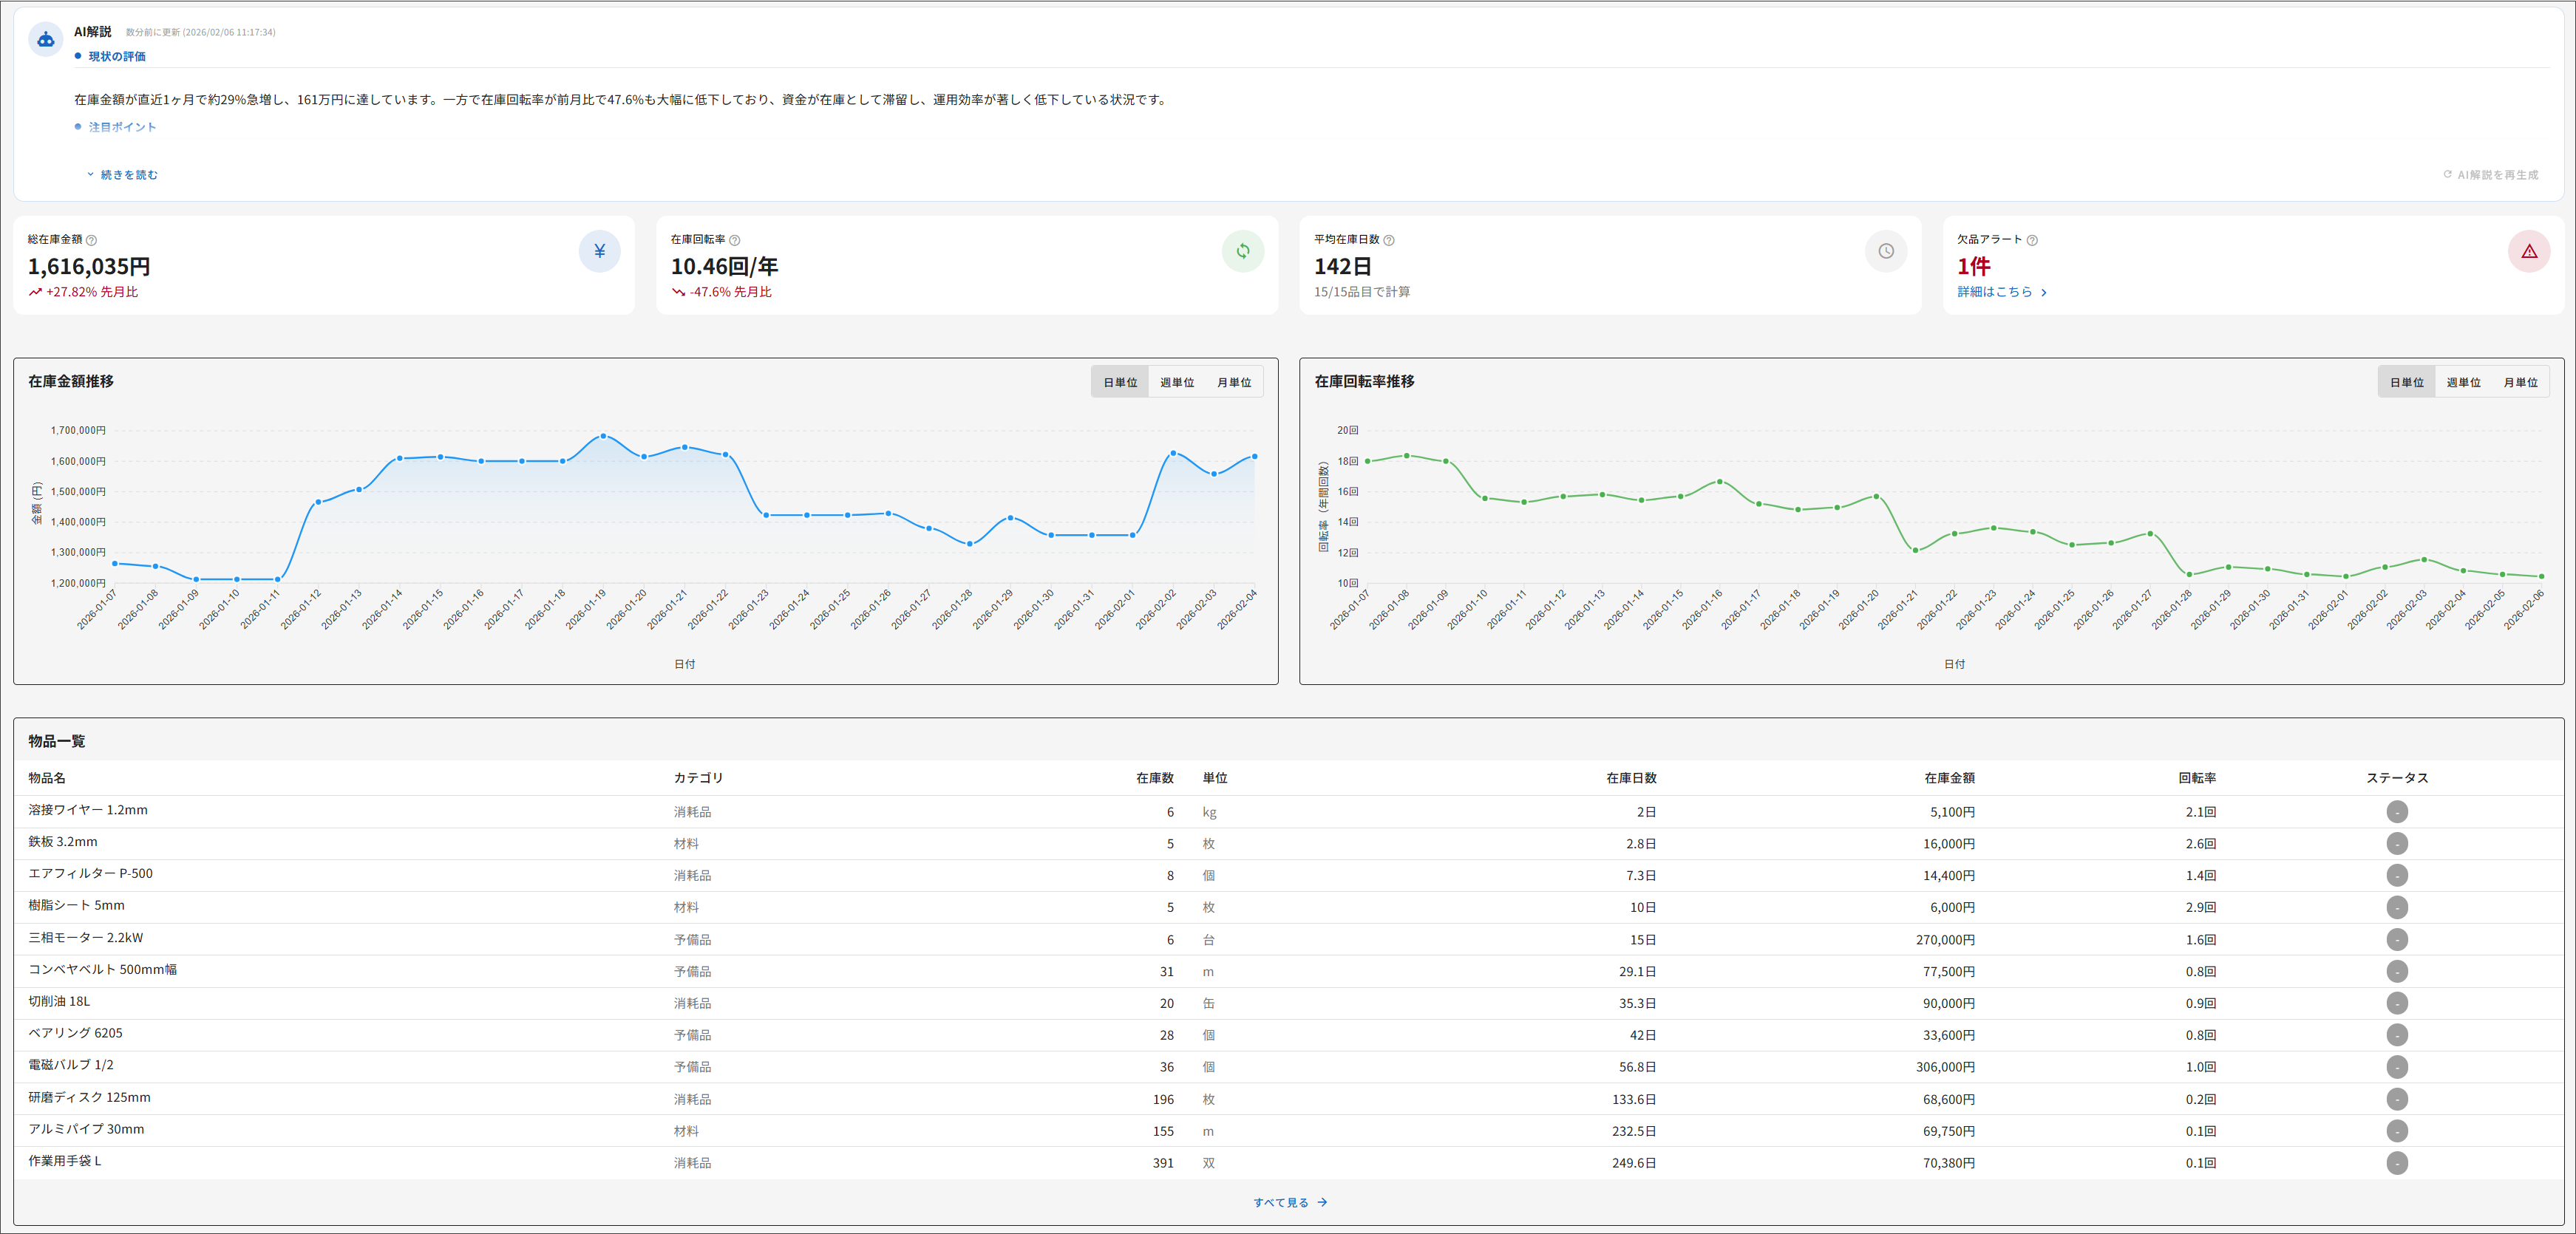
Task: Open すべて見る link below item list
Action: pyautogui.click(x=1290, y=1203)
